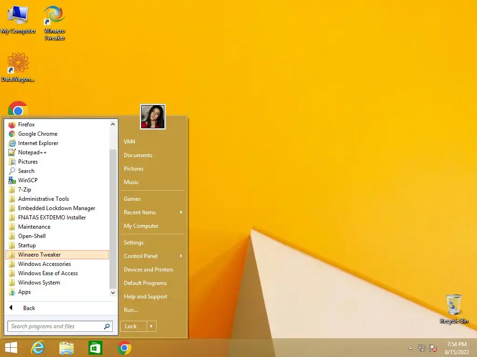This screenshot has height=357, width=477.
Task: Click the user account picture
Action: [153, 117]
